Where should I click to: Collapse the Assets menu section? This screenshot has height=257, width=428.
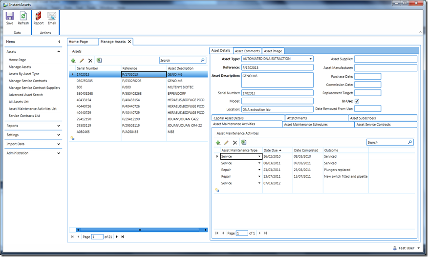pyautogui.click(x=59, y=52)
